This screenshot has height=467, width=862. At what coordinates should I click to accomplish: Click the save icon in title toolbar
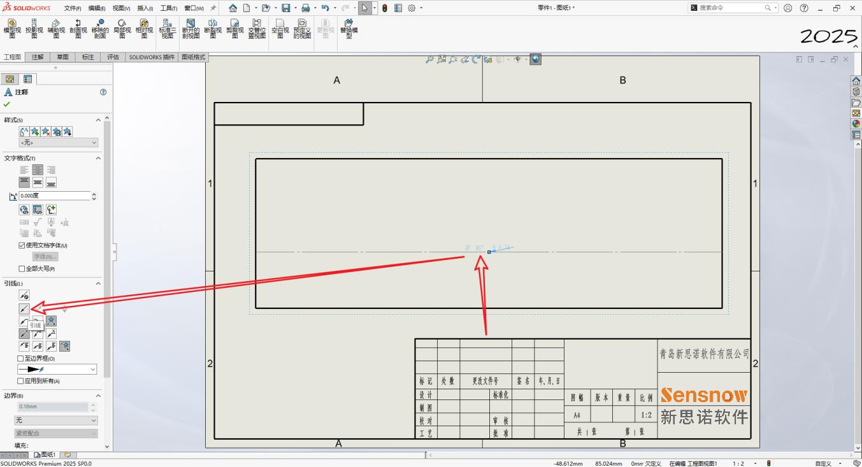285,8
